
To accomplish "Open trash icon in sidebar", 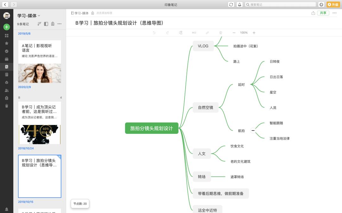I will click(7, 106).
